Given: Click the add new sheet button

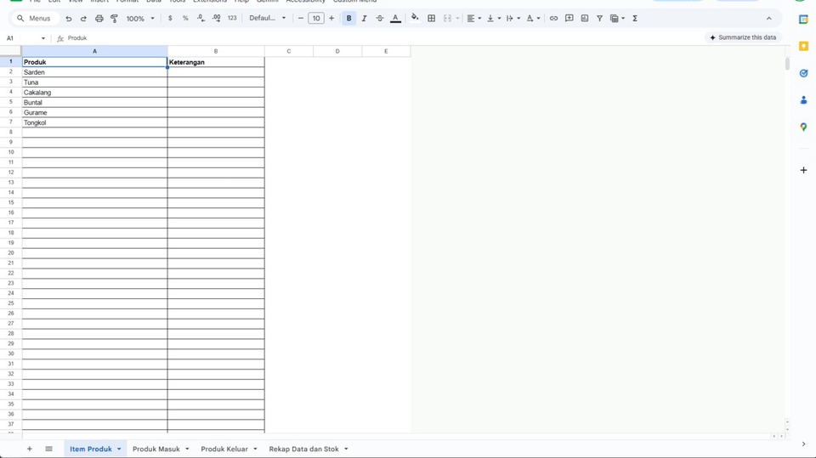Looking at the screenshot, I should 29,450.
